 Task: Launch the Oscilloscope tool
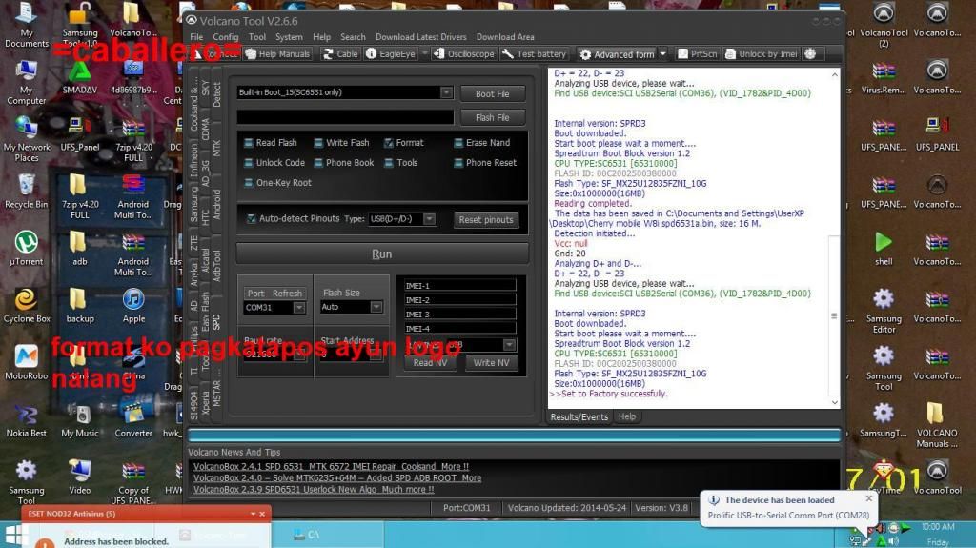(463, 54)
